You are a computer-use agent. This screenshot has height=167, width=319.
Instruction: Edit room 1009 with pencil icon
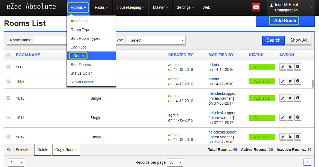[283, 81]
